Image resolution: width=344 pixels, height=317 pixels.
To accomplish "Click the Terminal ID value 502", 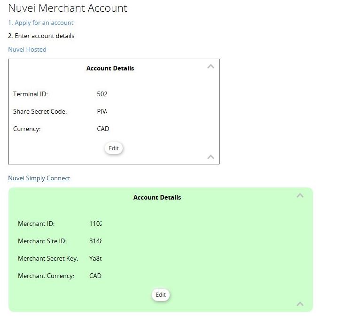I will pyautogui.click(x=102, y=94).
